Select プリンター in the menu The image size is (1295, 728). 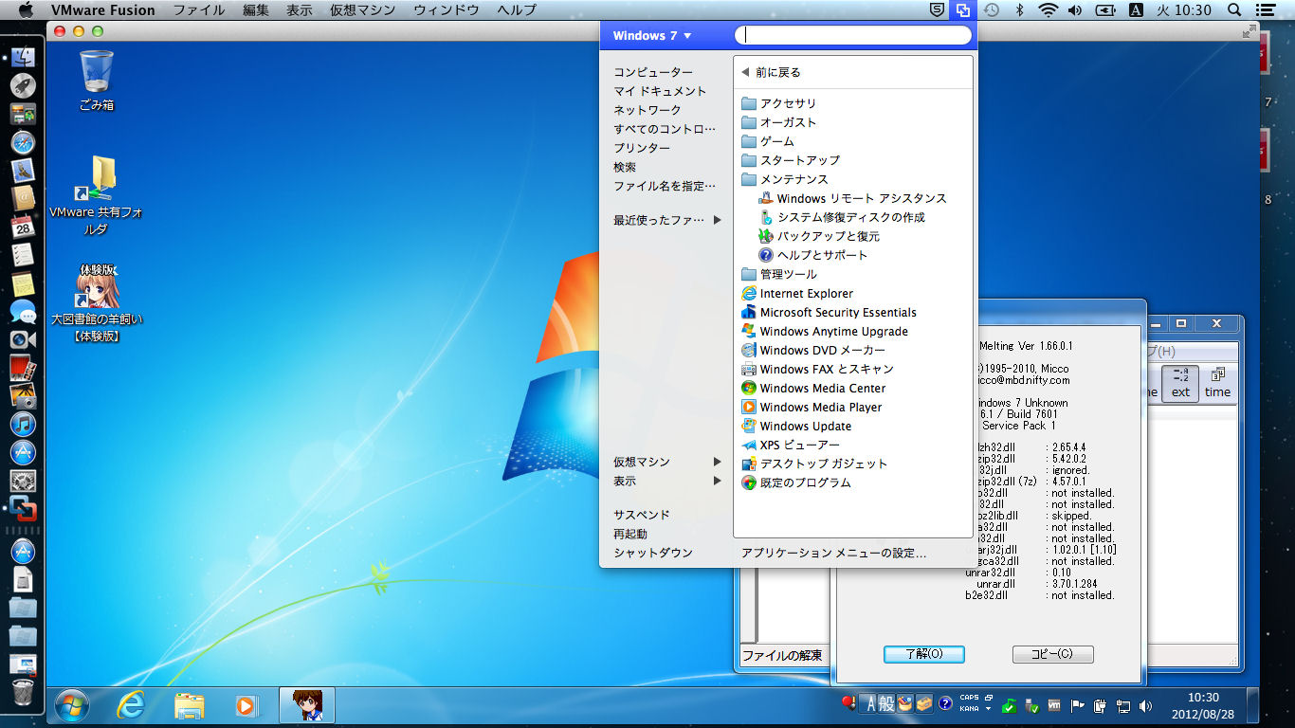642,148
